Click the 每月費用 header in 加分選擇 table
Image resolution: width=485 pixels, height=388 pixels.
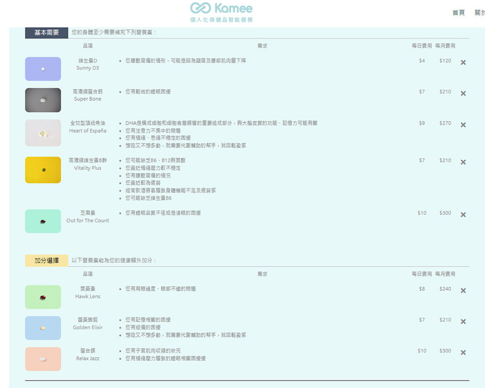click(x=445, y=274)
